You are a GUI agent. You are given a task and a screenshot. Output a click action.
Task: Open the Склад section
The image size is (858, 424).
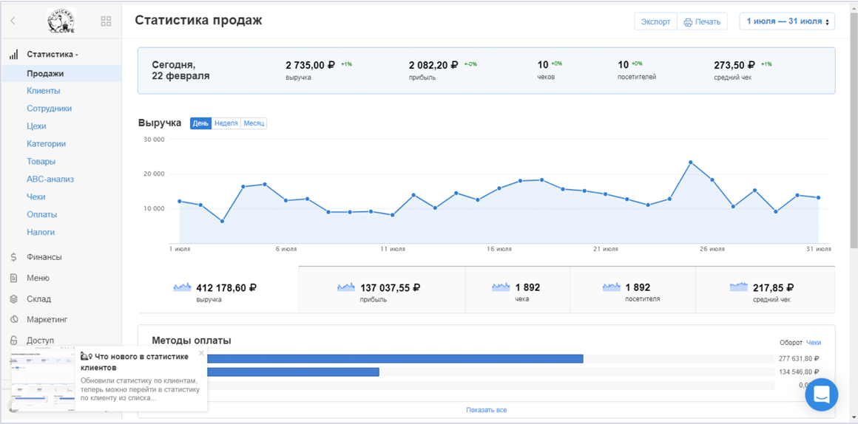[39, 299]
